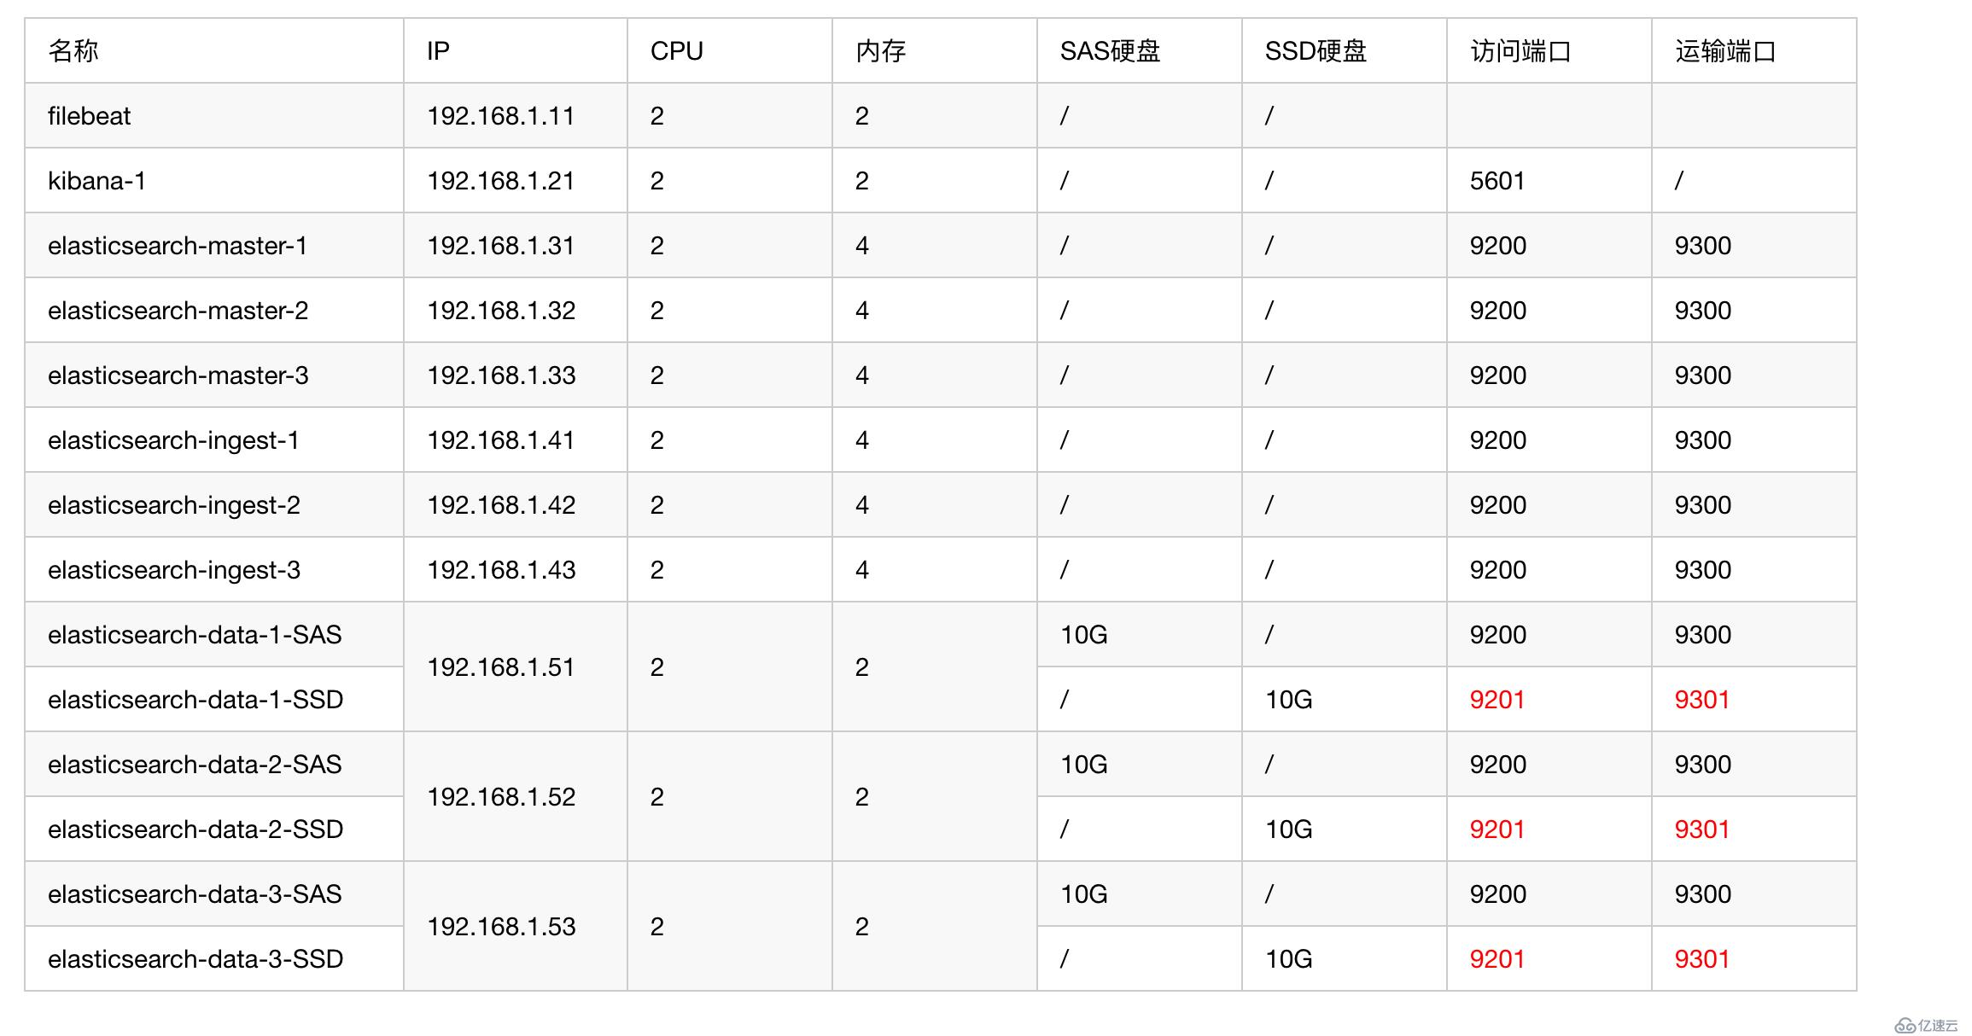Click IP address 192.168.1.41
Screen dimensions: 1972x1036
[x=501, y=440]
